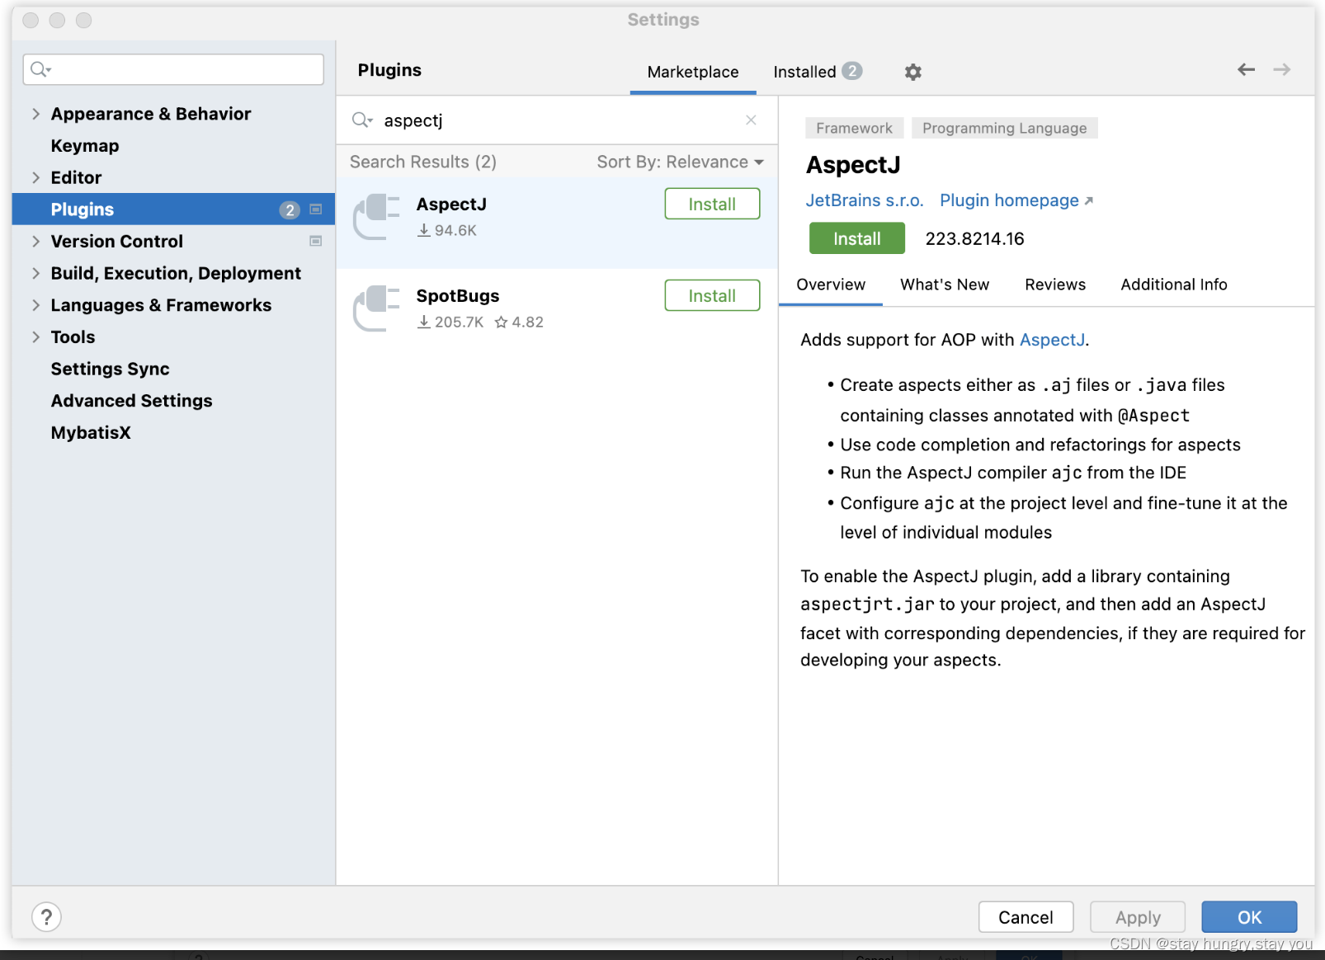Click the SpotBugs rating star
Viewport: 1325px width, 960px height.
501,322
